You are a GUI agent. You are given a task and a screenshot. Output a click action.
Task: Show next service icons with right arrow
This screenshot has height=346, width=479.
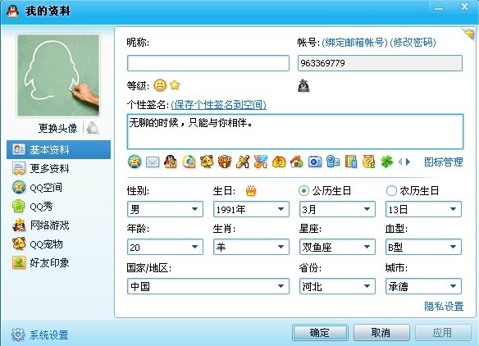tap(408, 162)
